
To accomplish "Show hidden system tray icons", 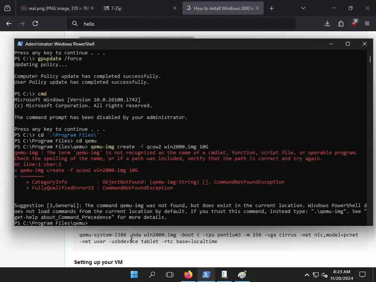I will click(307, 275).
